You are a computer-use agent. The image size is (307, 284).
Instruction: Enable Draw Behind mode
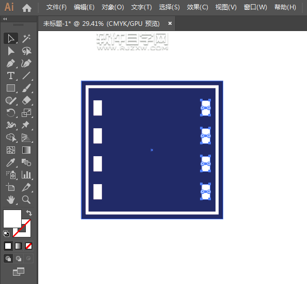click(x=19, y=259)
